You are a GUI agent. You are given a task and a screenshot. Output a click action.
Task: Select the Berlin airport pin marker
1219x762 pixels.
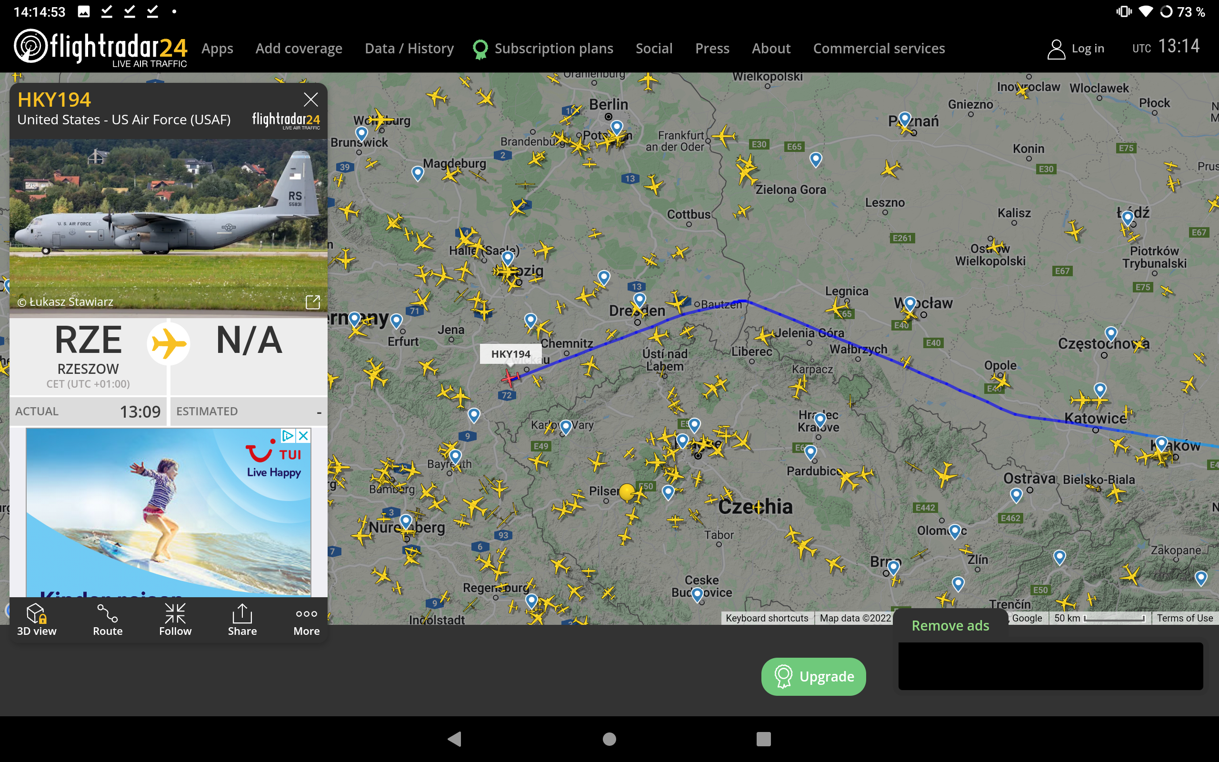617,127
